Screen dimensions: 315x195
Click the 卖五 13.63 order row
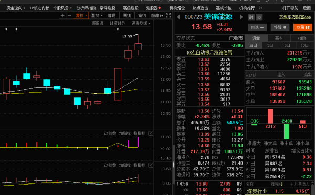tap(209, 59)
